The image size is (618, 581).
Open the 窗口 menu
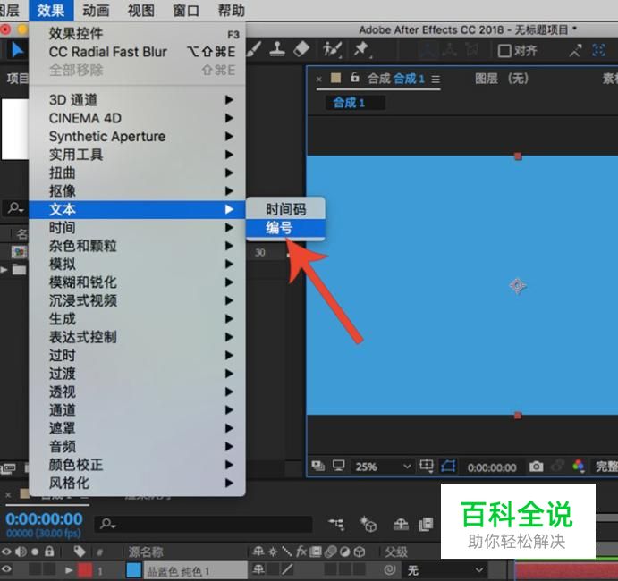(186, 10)
